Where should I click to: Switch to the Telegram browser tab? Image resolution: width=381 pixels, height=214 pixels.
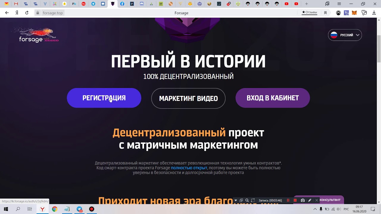[93, 4]
